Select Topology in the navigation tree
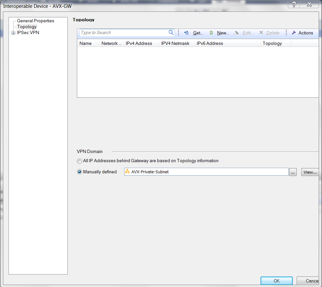 point(27,27)
